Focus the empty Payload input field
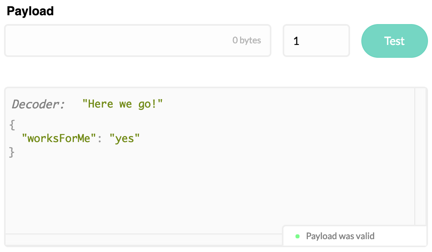 pyautogui.click(x=138, y=41)
